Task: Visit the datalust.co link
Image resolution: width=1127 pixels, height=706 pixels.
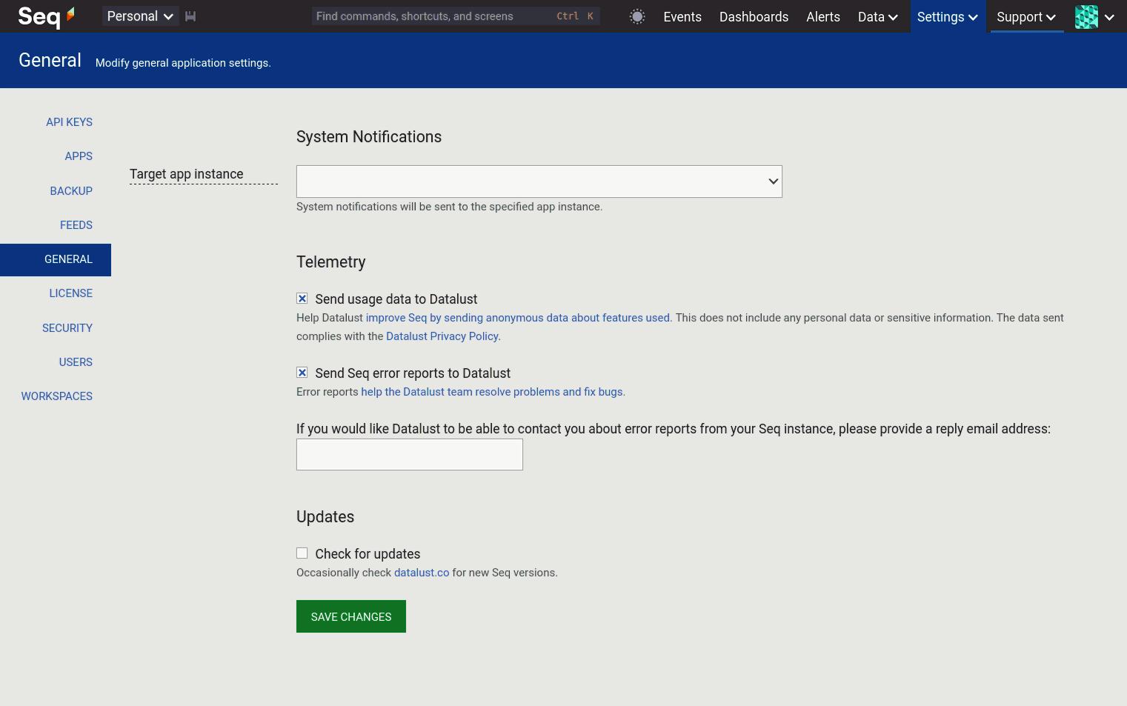Action: click(422, 573)
